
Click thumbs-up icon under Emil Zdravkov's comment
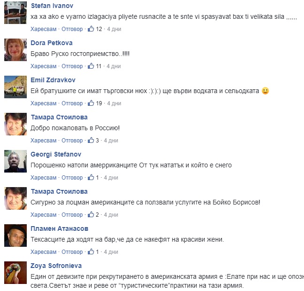(x=91, y=103)
